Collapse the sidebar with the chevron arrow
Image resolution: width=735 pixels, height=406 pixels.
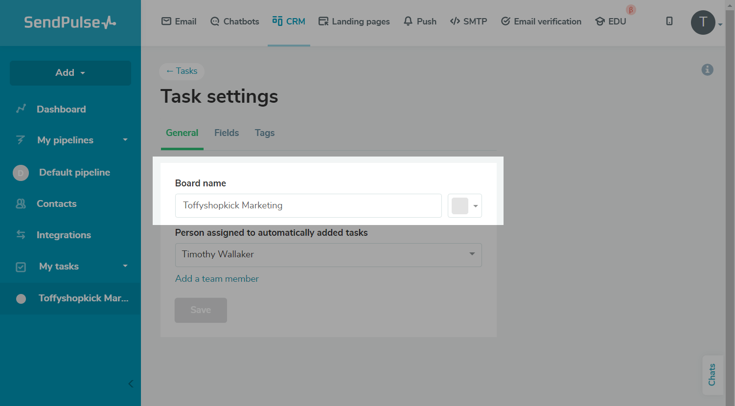[x=131, y=383]
